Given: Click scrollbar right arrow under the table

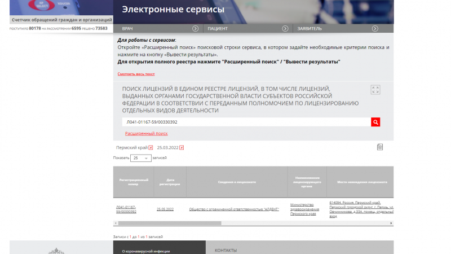Looking at the screenshot, I should point(391,224).
